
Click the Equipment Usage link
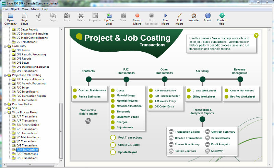tap(128, 117)
